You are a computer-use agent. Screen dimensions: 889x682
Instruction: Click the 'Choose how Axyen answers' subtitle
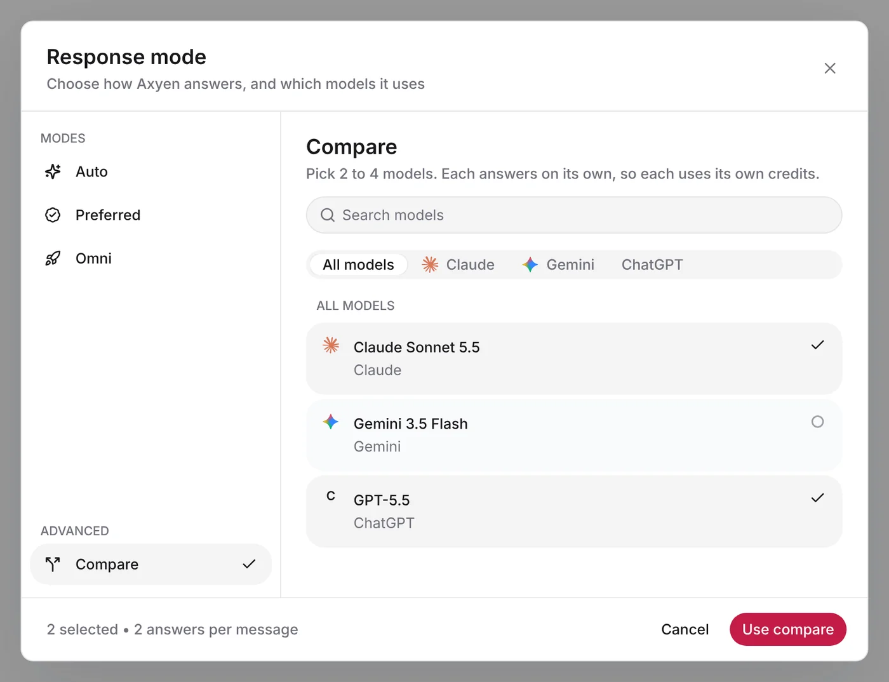tap(236, 84)
